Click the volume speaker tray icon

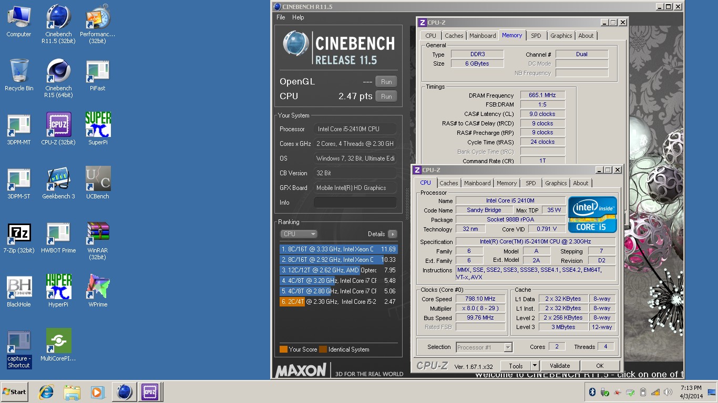pos(668,392)
